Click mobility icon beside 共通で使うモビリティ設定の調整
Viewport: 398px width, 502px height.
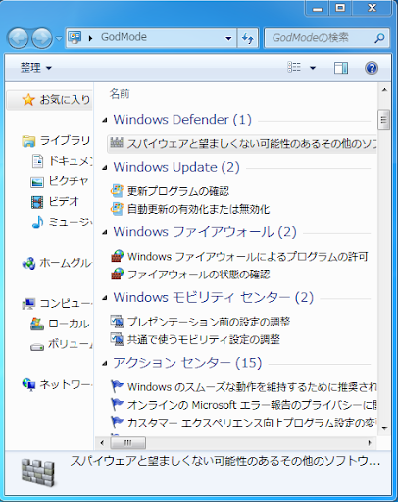coord(117,339)
